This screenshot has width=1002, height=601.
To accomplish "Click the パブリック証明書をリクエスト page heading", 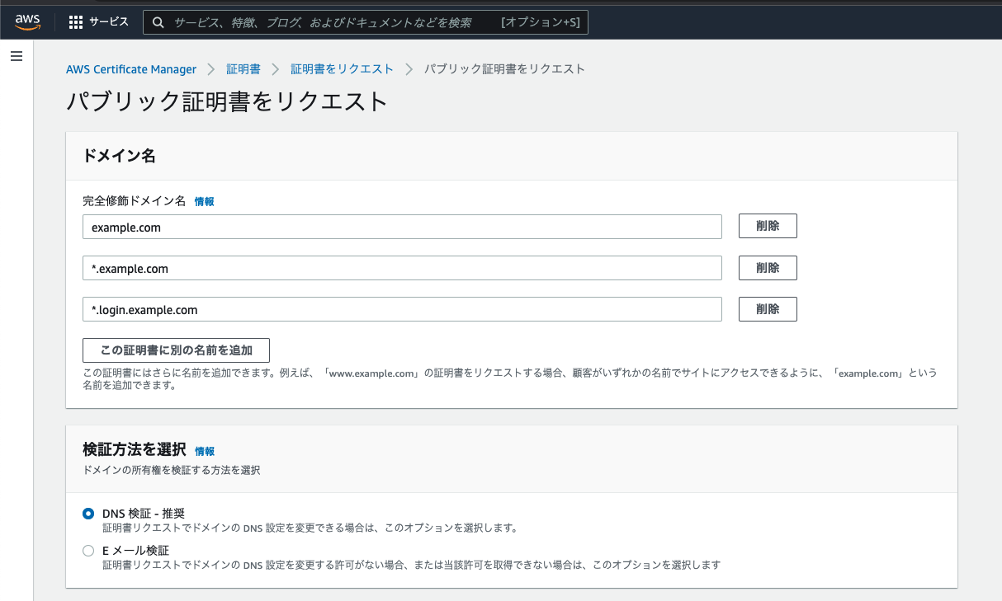I will (x=227, y=101).
